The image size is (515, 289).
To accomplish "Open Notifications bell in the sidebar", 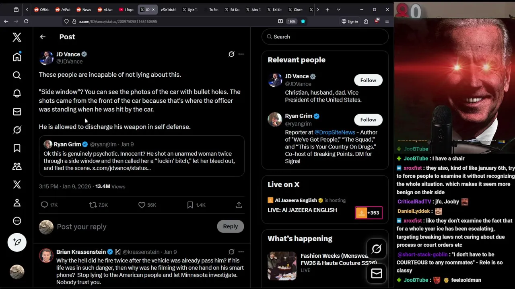I will click(17, 93).
